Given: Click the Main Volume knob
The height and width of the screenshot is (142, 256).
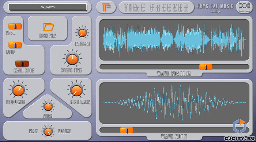Looking at the screenshot, I should (48, 131).
